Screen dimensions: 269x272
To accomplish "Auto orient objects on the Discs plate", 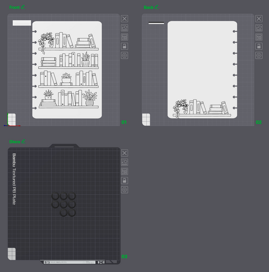I will point(124,162).
